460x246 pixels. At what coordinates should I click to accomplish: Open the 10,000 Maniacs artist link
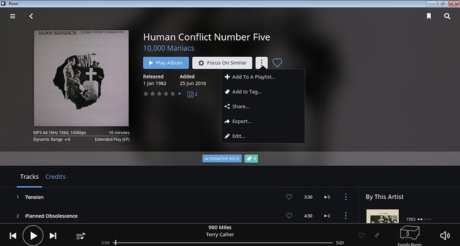tap(169, 49)
